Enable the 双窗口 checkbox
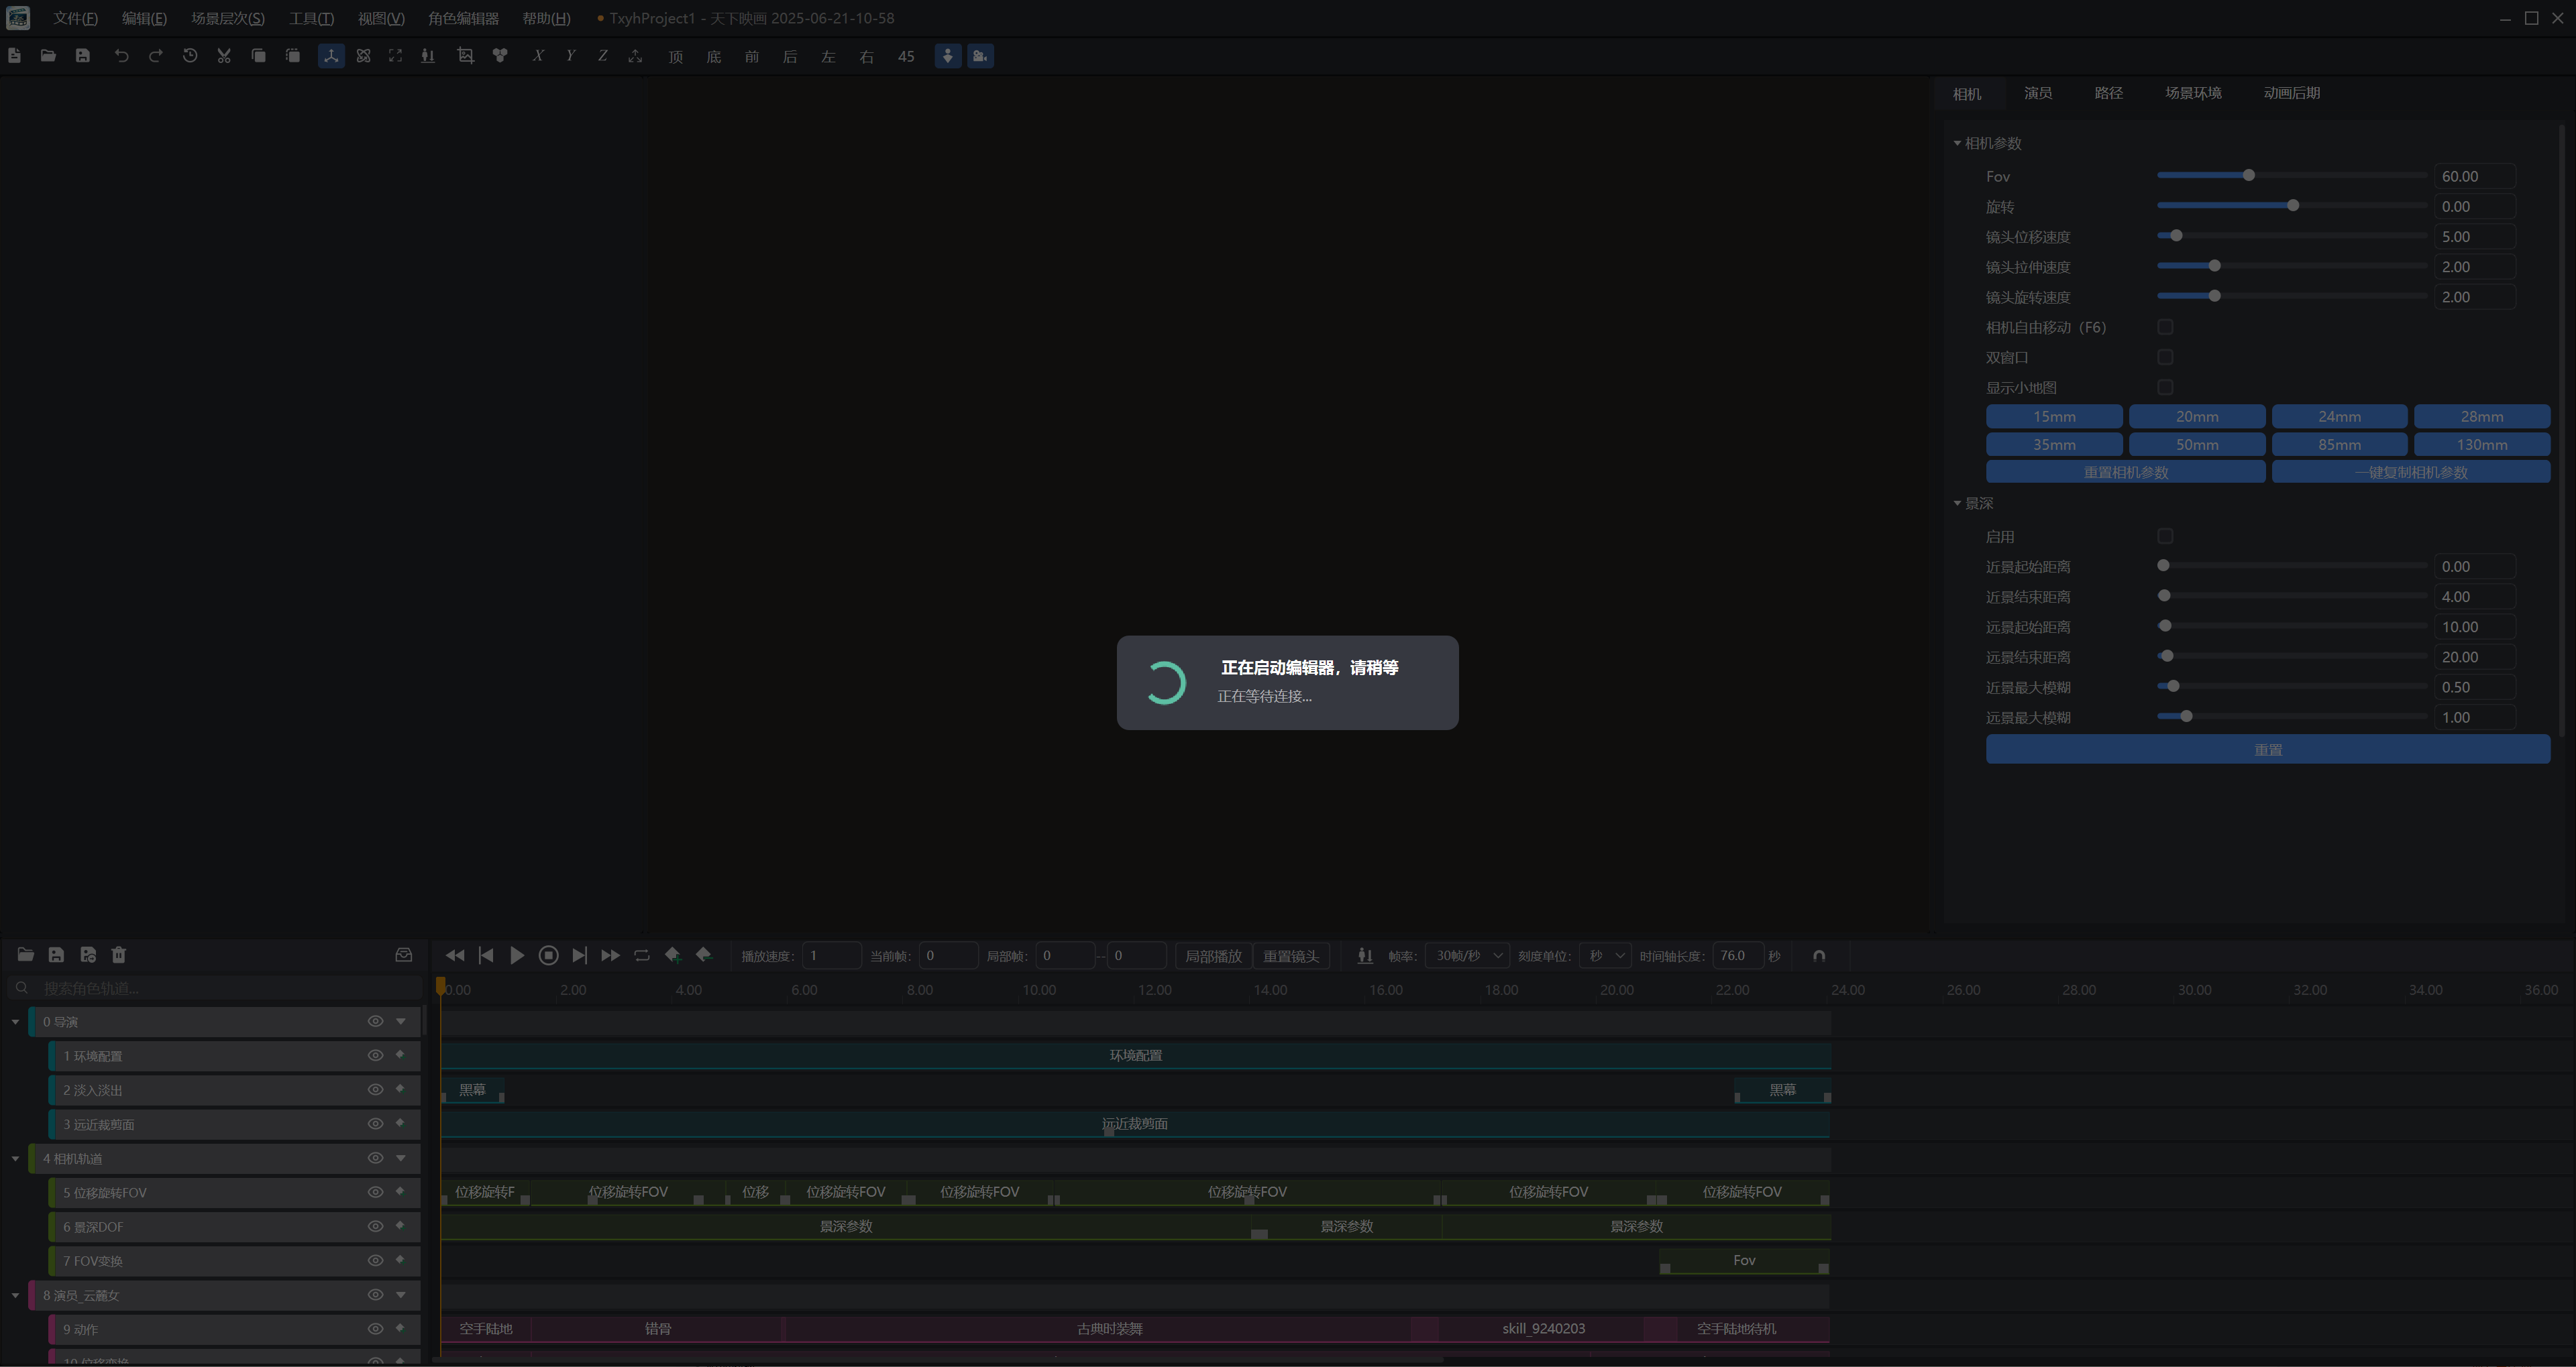This screenshot has height=1367, width=2576. [x=2165, y=357]
